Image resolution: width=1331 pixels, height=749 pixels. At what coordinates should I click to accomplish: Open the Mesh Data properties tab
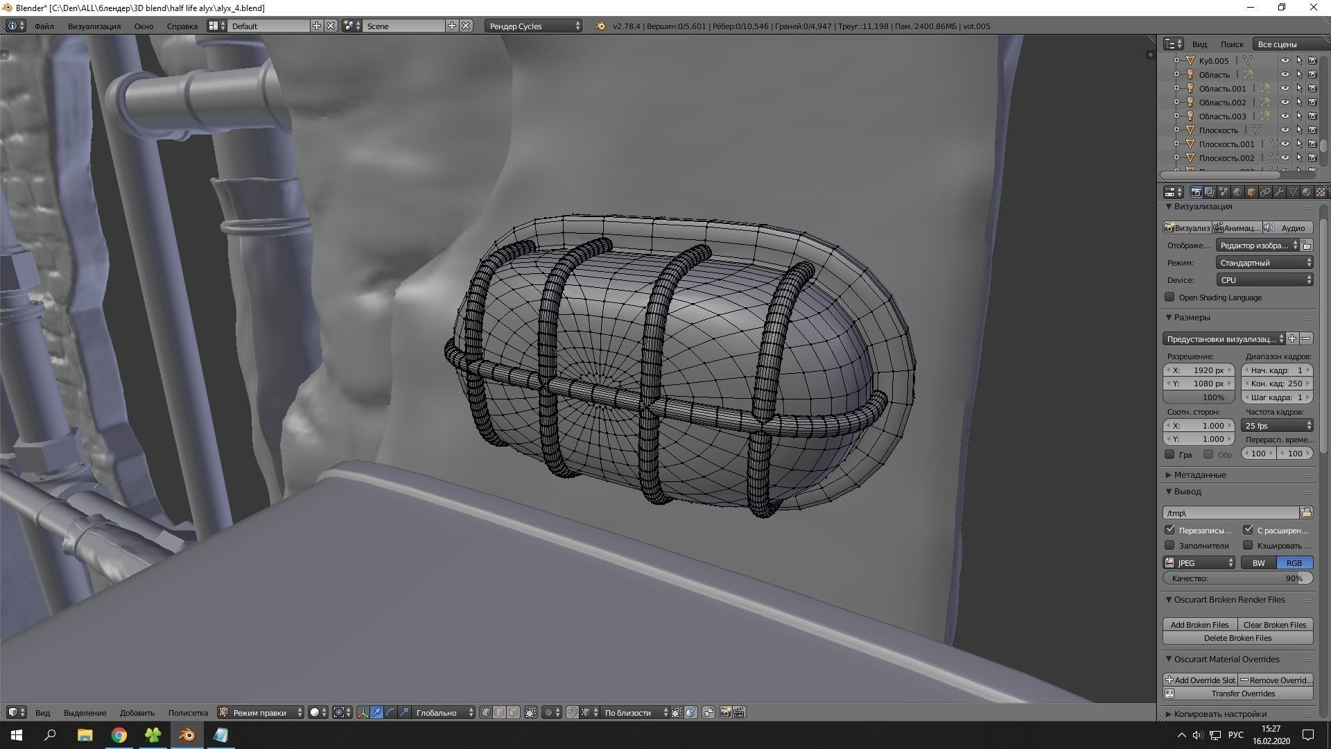[1293, 192]
